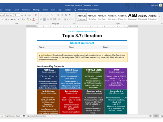Sort the selection alphabetically with A-Z icon
The width and height of the screenshot is (163, 122).
pyautogui.click(x=66, y=15)
